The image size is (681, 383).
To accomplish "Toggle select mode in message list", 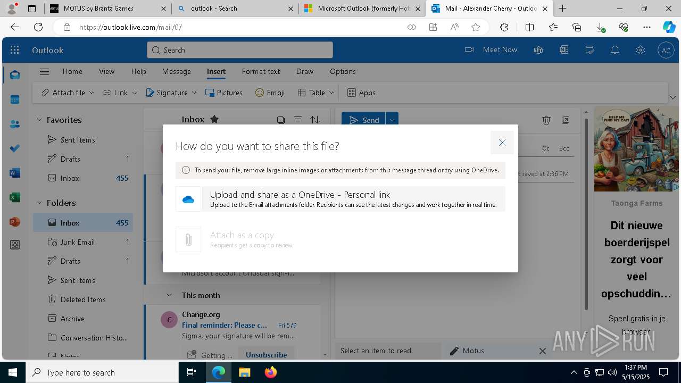I will coord(281,120).
